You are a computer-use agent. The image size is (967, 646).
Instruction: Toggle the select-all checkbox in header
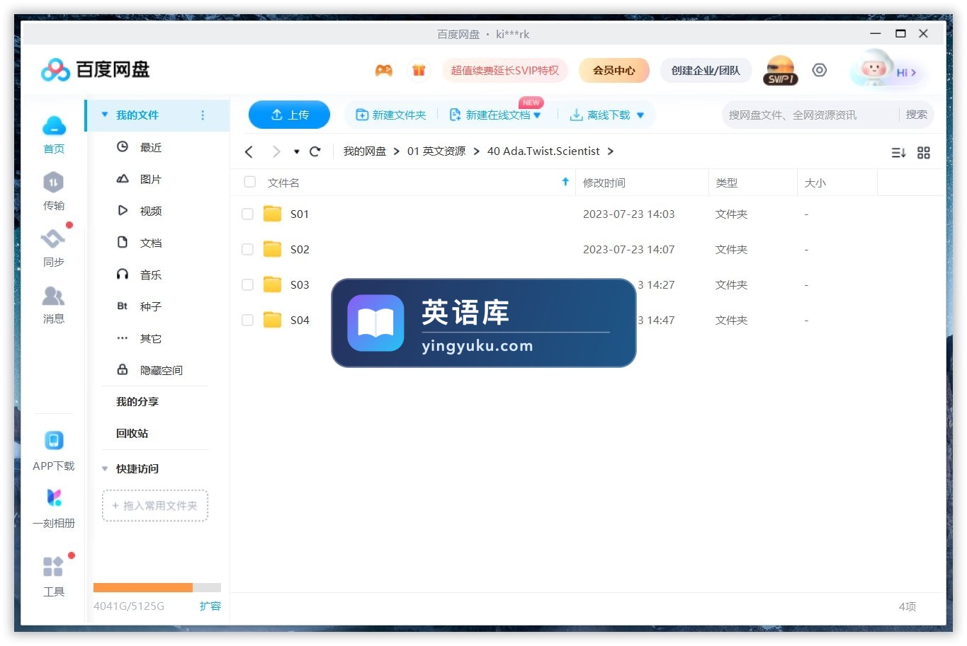pyautogui.click(x=249, y=182)
